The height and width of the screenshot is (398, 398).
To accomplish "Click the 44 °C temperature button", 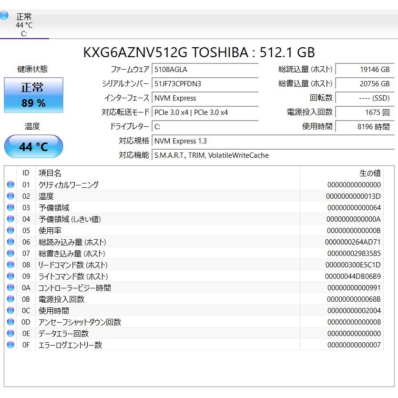I will [33, 146].
